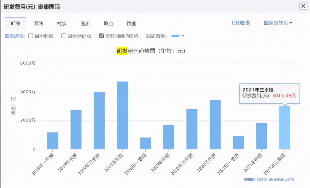Select the currently active 折线 line chart tab
The width and height of the screenshot is (310, 188).
click(x=15, y=24)
